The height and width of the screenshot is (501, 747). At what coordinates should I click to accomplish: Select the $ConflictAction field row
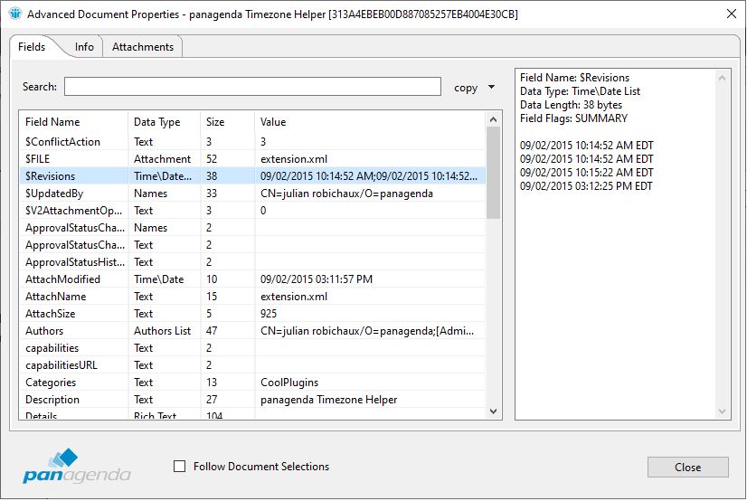(x=252, y=142)
